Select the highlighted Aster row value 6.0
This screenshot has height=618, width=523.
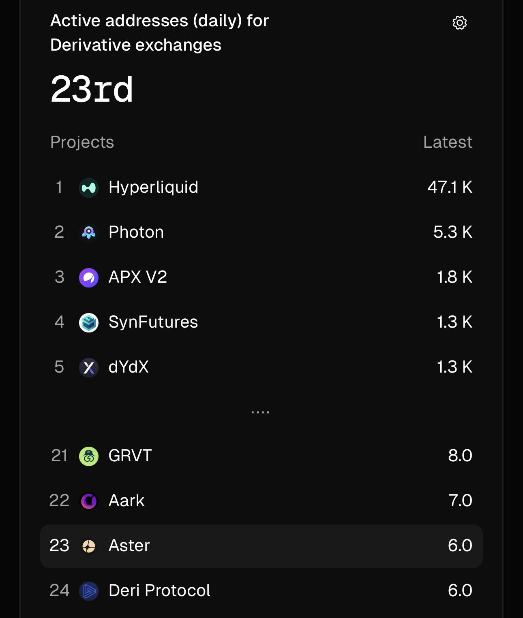[460, 546]
